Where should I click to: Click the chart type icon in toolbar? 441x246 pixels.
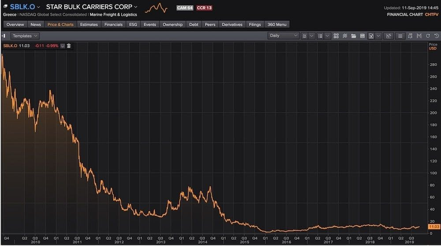304,36
